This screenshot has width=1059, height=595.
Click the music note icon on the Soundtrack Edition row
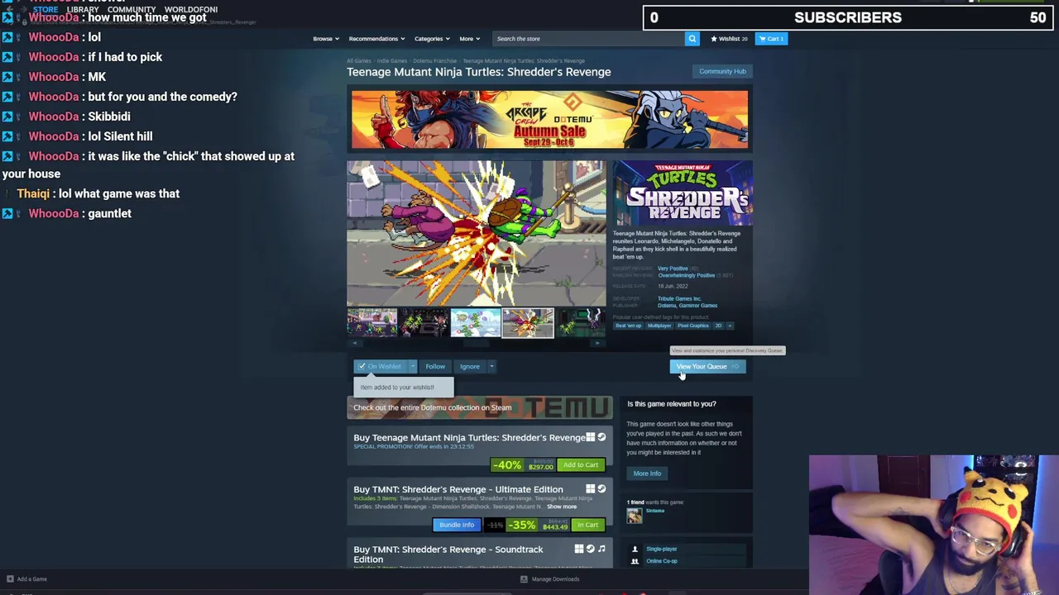(x=601, y=549)
